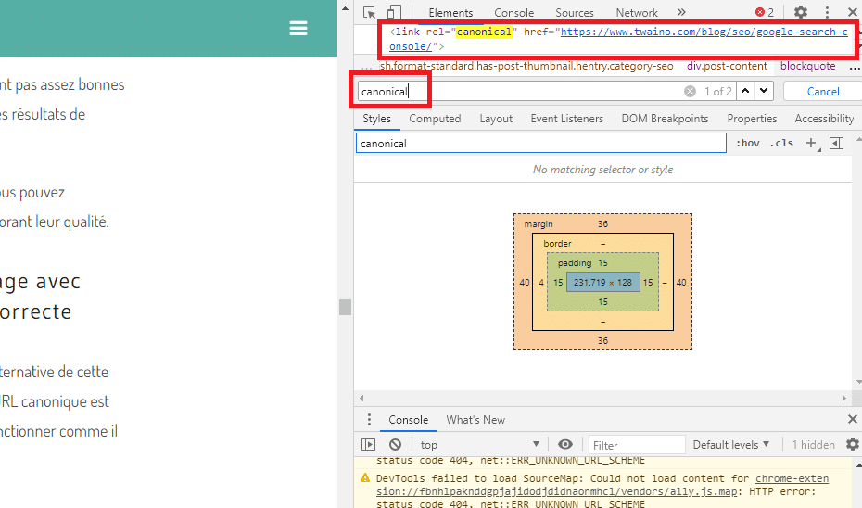Open console settings gear icon
Viewport: 862px width, 508px height.
pyautogui.click(x=853, y=444)
